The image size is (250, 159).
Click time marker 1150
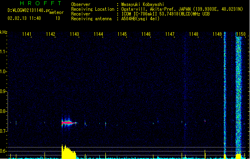click(241, 34)
